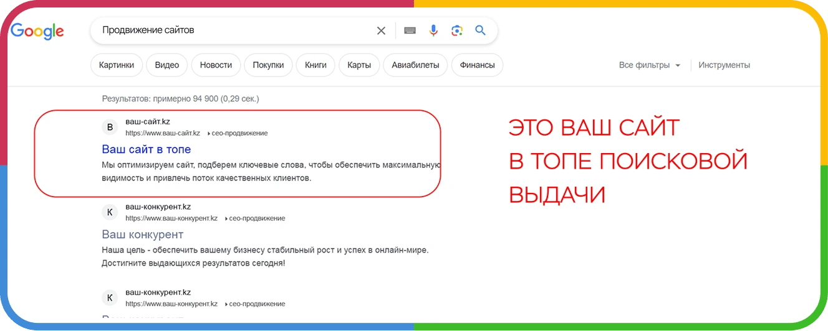
Task: Open the 'Инструменты' search tools
Action: coord(724,65)
